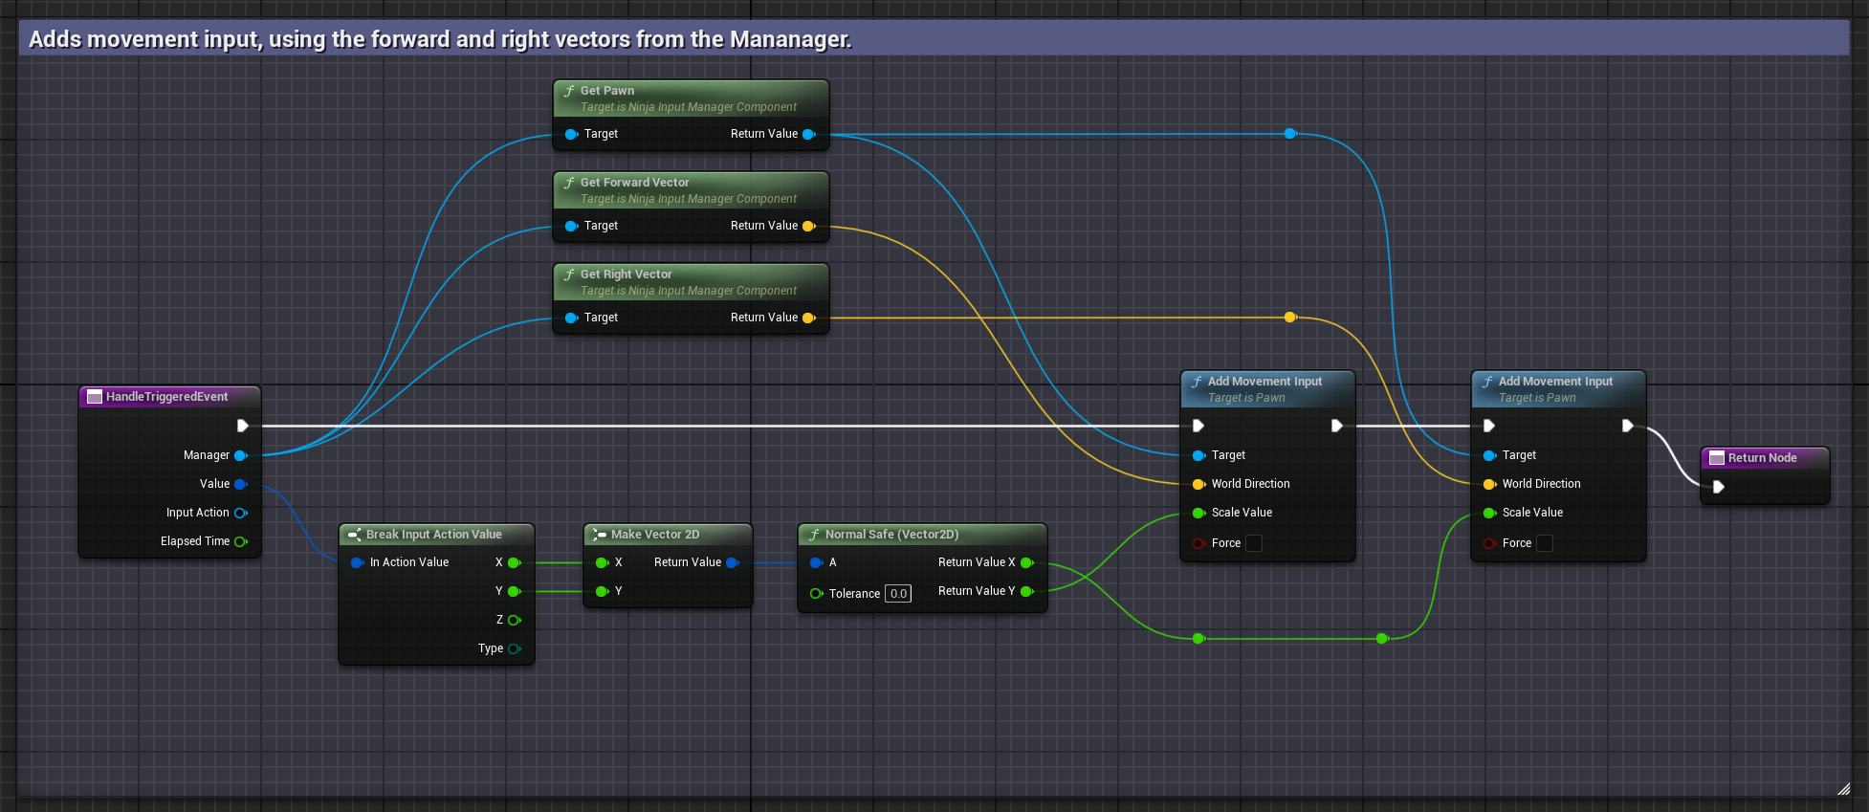Click Return Value X pin on Normal Safe

click(x=1027, y=562)
